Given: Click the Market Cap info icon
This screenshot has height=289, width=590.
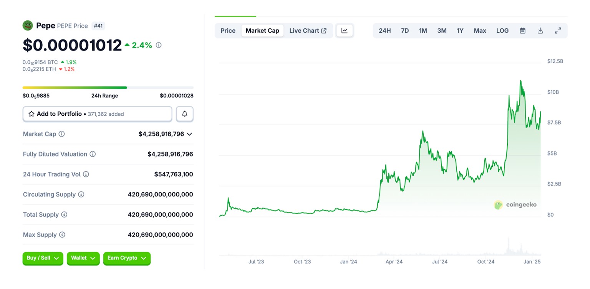Looking at the screenshot, I should pos(61,134).
